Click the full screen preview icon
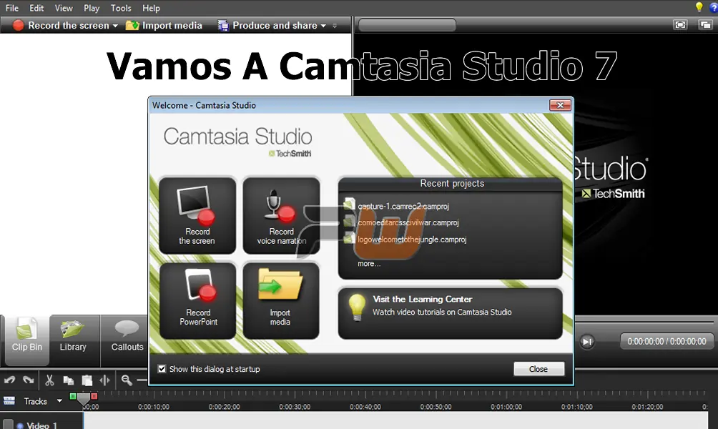The height and width of the screenshot is (429, 718). pyautogui.click(x=680, y=25)
